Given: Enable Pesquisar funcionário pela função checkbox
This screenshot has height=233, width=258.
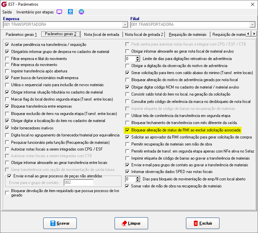Looking at the screenshot, I should (x=7, y=142).
